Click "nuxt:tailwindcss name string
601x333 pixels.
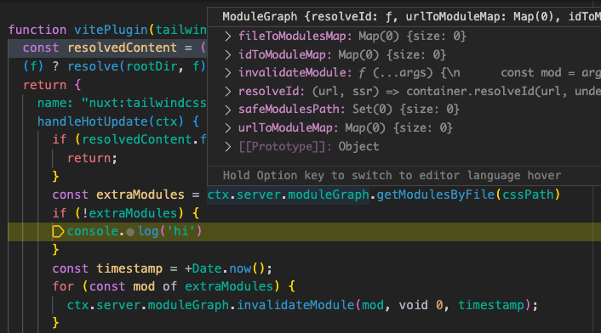point(144,104)
